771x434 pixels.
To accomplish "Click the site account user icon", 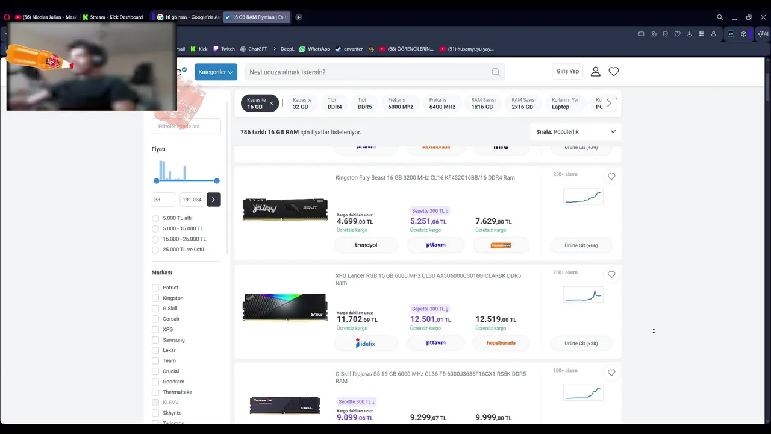I will [x=595, y=71].
